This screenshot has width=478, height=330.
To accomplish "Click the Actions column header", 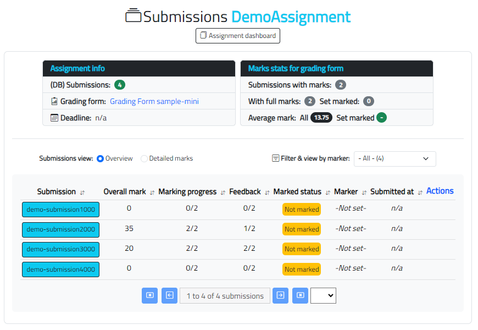I will (440, 190).
